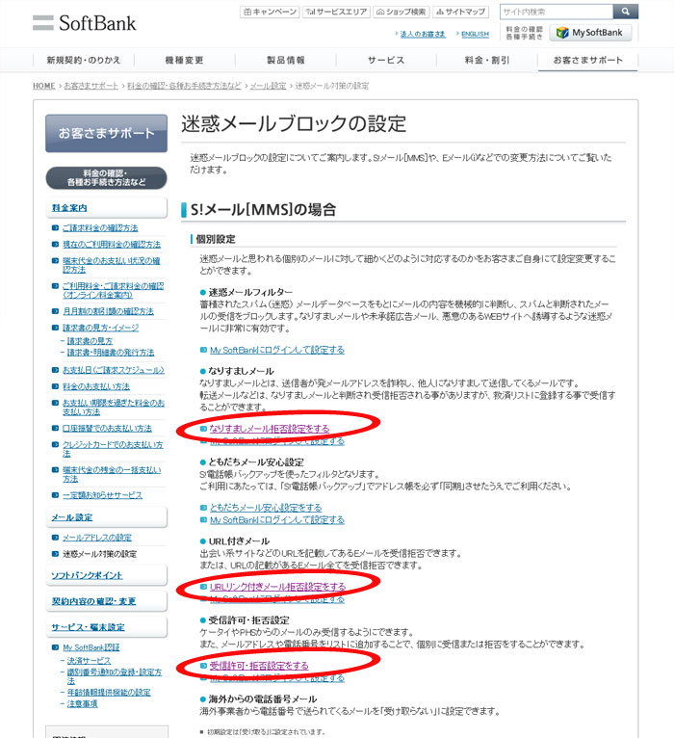Open 口座振替でのお支払い方法 in the sidebar

click(x=107, y=429)
